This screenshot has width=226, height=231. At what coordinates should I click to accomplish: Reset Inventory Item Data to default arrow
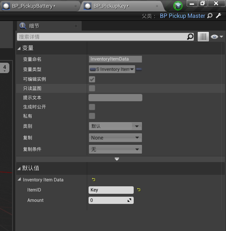click(x=93, y=180)
